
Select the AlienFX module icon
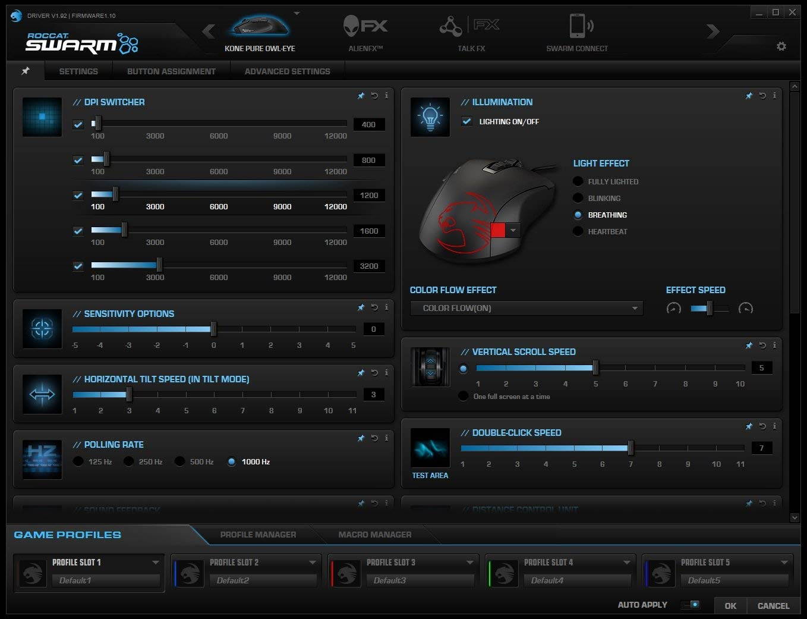click(365, 27)
